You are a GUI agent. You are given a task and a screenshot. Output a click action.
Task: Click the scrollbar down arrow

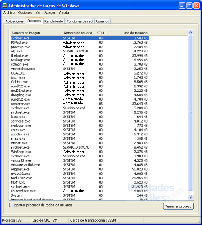point(191,197)
